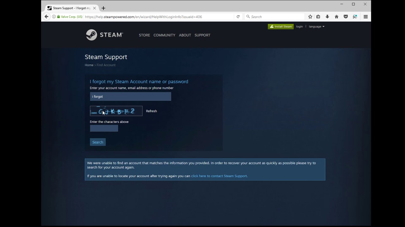Bookmark this page with the star icon
The height and width of the screenshot is (227, 405).
point(310,17)
